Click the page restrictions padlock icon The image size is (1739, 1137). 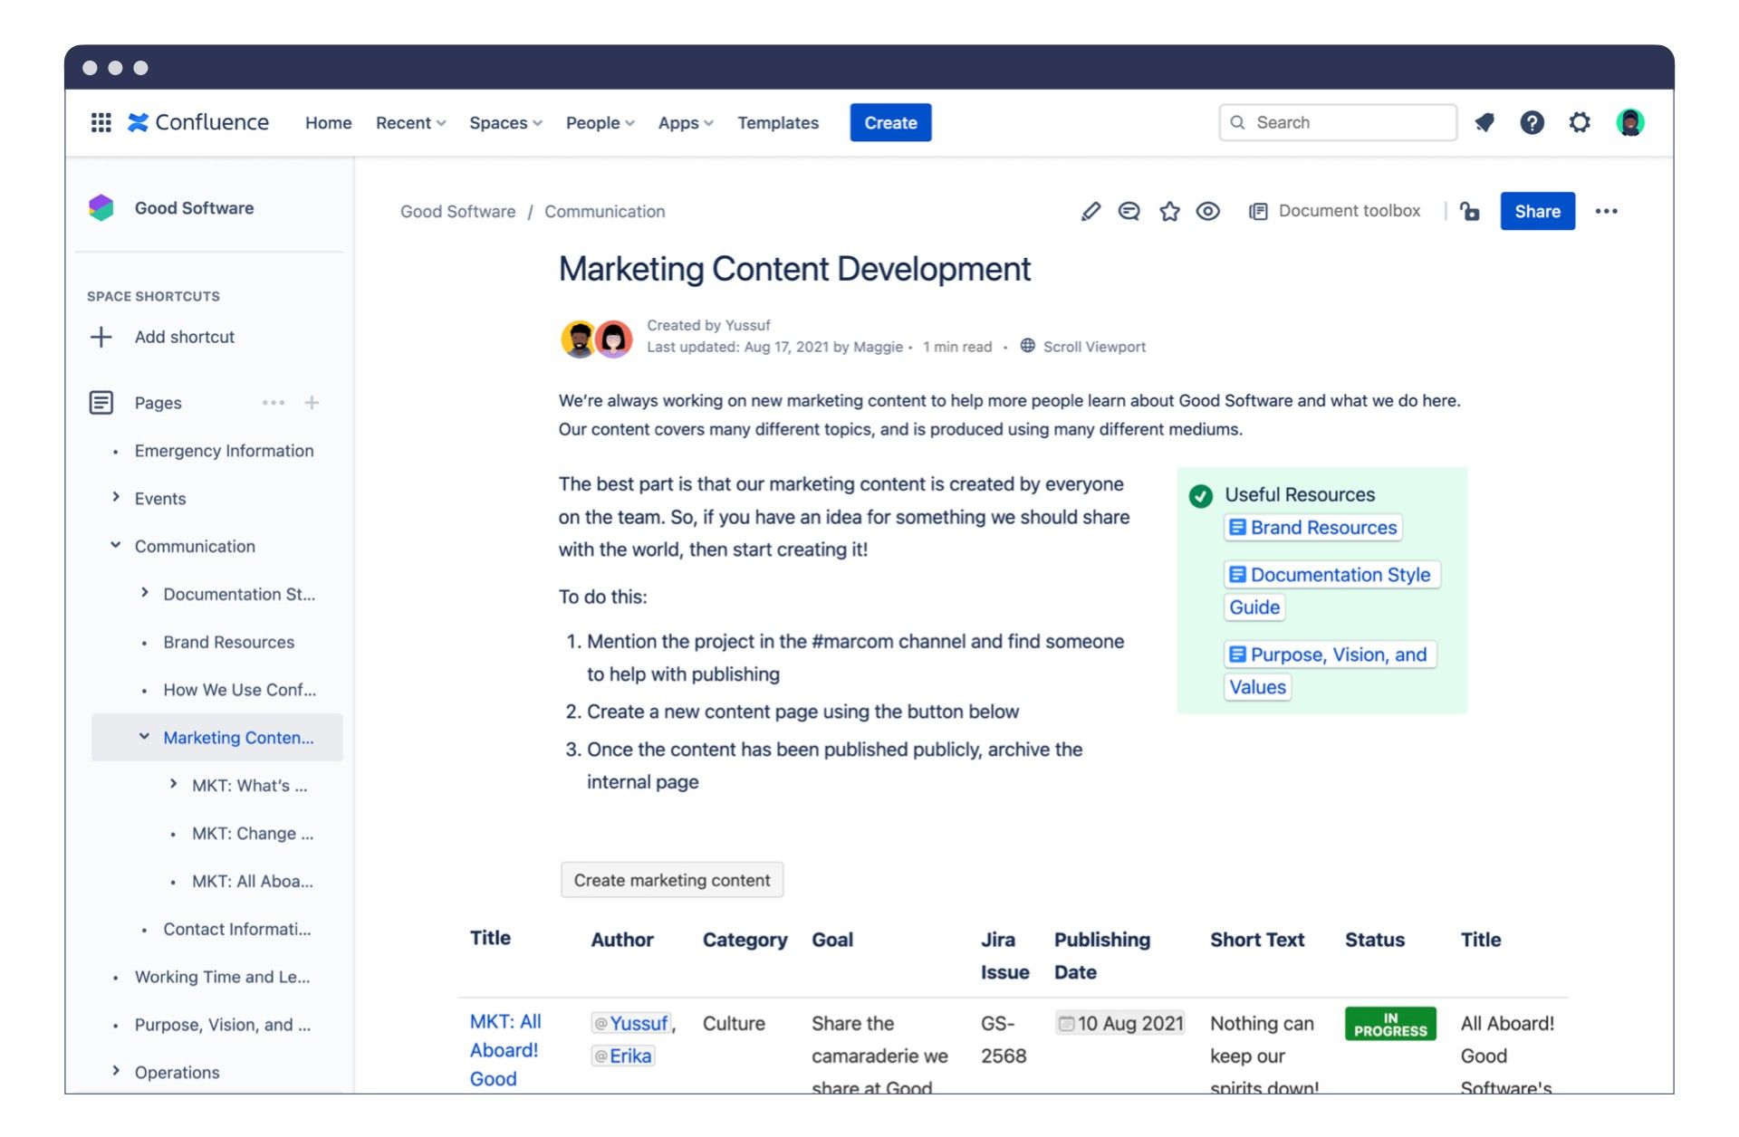(1470, 212)
